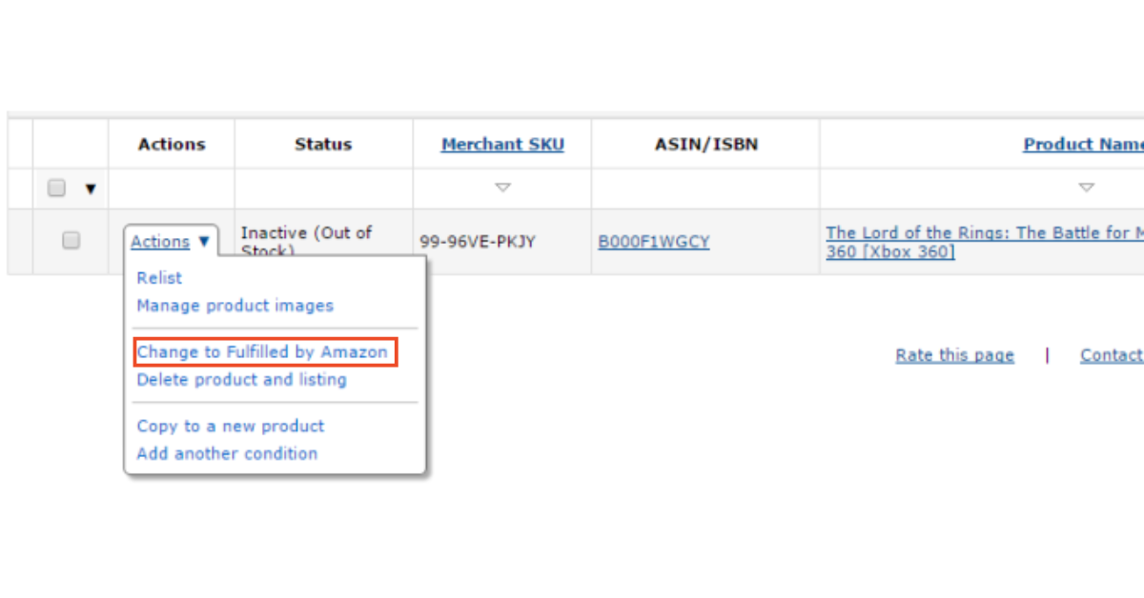Collapse the Actions dropdown in the product row

171,242
